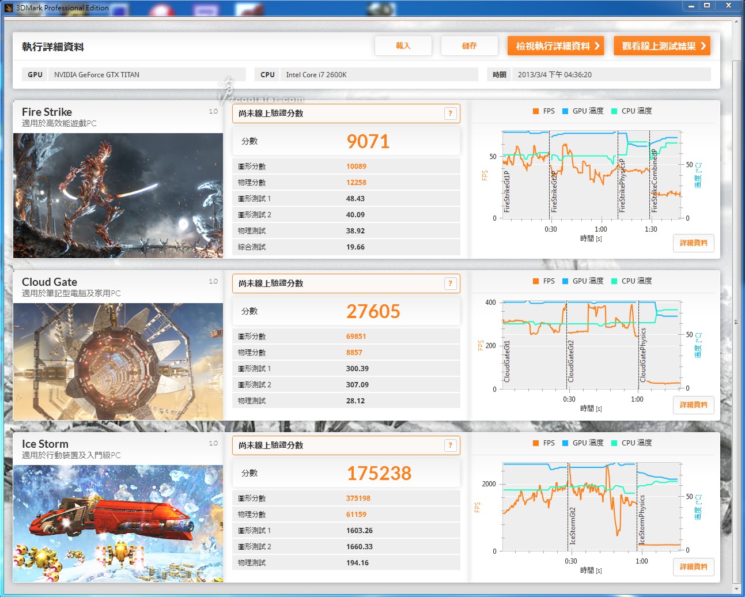The height and width of the screenshot is (597, 745).
Task: Click the Fire Strike help question mark
Action: (451, 114)
